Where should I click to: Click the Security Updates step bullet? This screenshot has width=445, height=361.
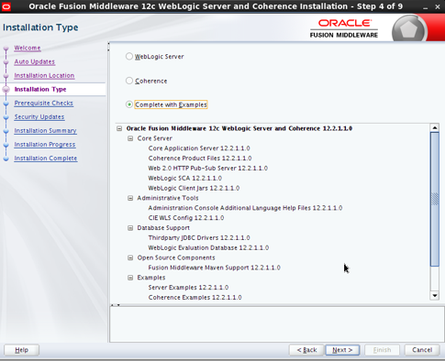coord(6,117)
